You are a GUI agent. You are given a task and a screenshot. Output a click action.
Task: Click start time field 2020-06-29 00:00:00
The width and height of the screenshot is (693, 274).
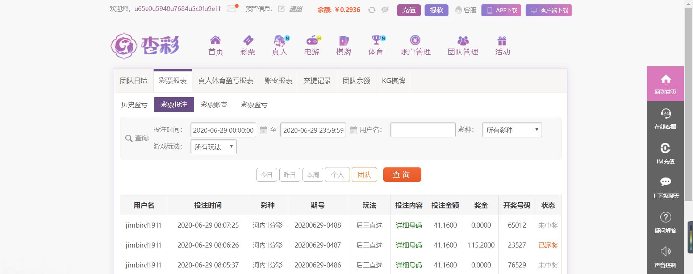[223, 130]
